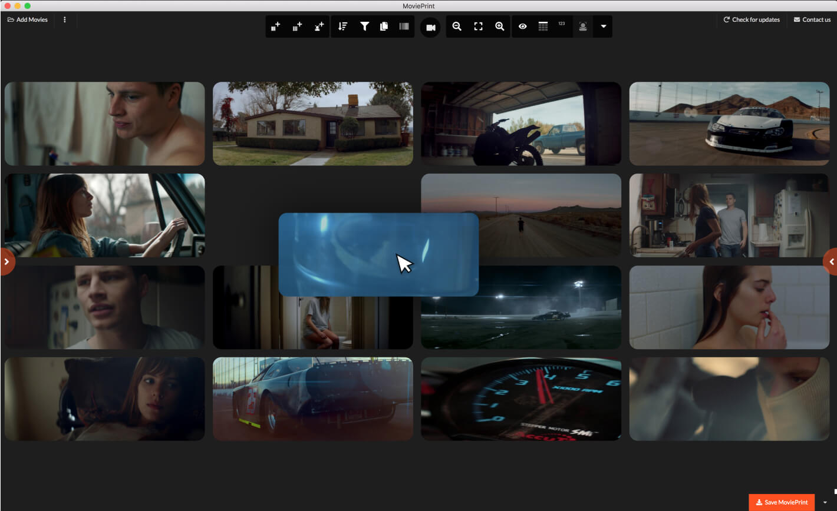Expand the right side panel arrow
Viewport: 837px width, 511px height.
pos(830,261)
